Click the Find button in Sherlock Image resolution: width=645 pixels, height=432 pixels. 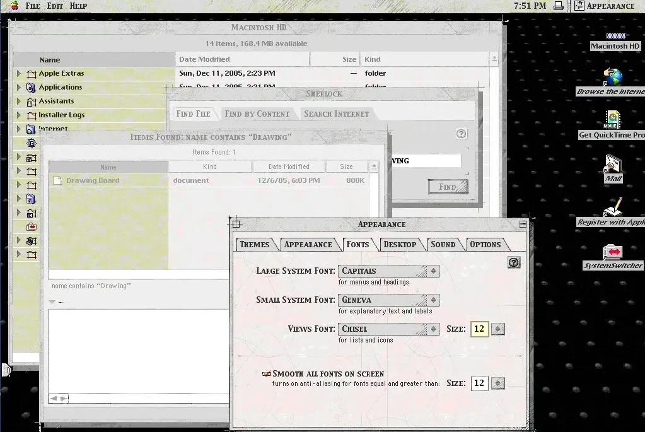[448, 187]
